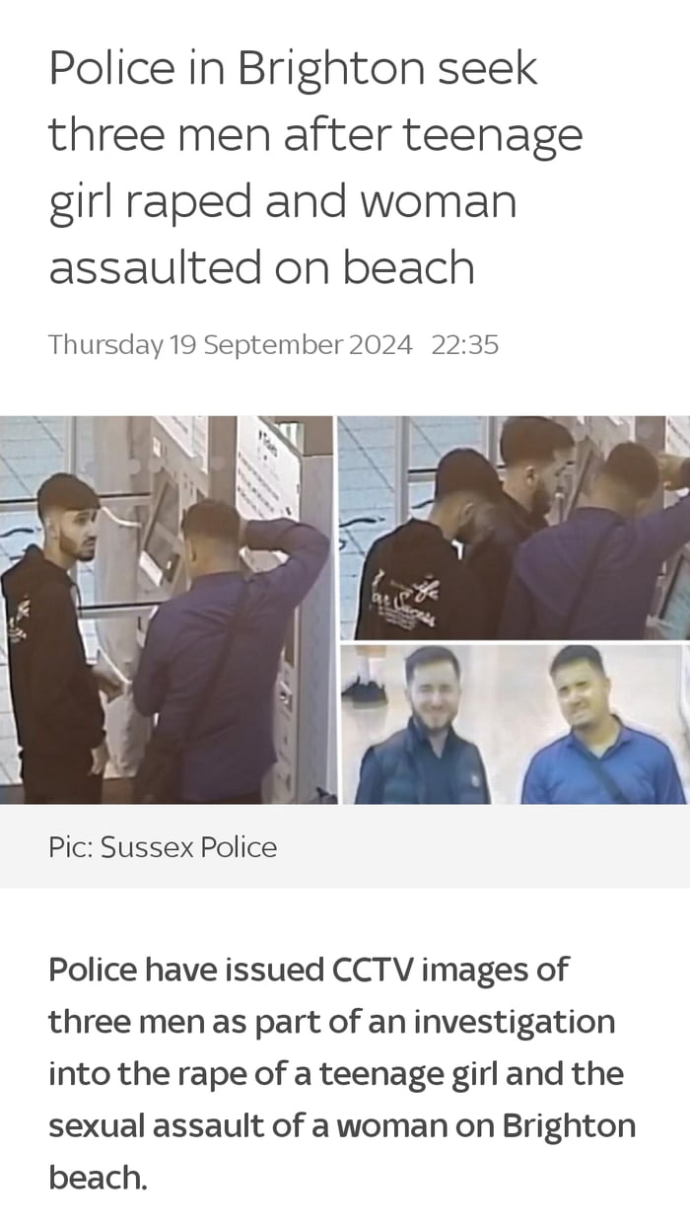The height and width of the screenshot is (1225, 690).
Task: Click the man in black hoodie, left image
Action: (54, 636)
